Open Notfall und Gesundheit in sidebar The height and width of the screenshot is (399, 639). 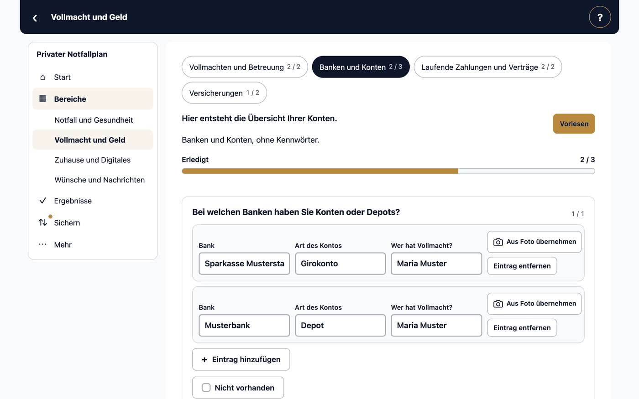tap(93, 120)
